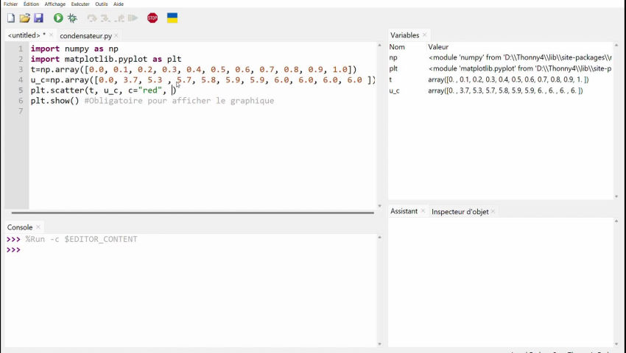This screenshot has width=626, height=353.
Task: Close the Variables panel tab
Action: 426,35
